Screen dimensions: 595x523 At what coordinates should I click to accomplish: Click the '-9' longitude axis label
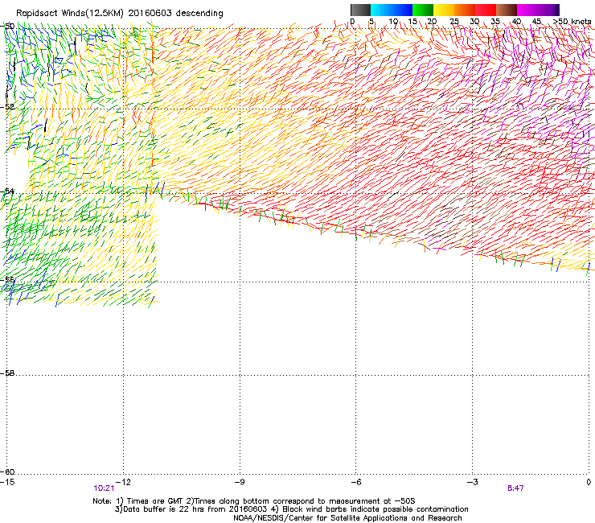239,482
